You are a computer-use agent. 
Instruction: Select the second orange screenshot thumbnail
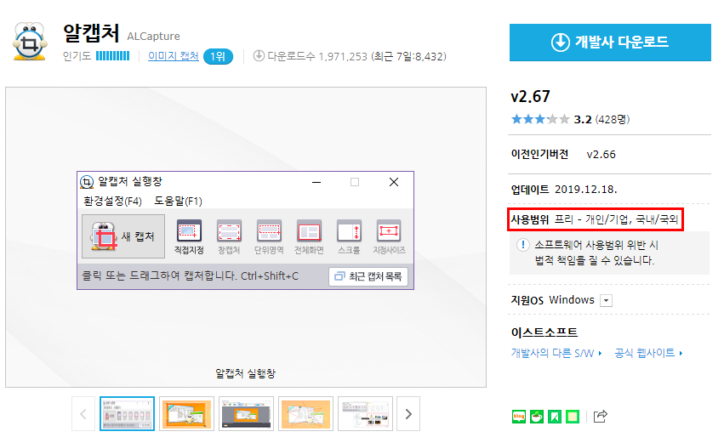coord(186,414)
